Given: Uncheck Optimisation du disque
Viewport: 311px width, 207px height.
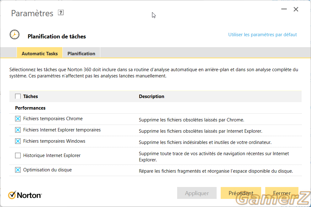Looking at the screenshot, I should point(18,170).
